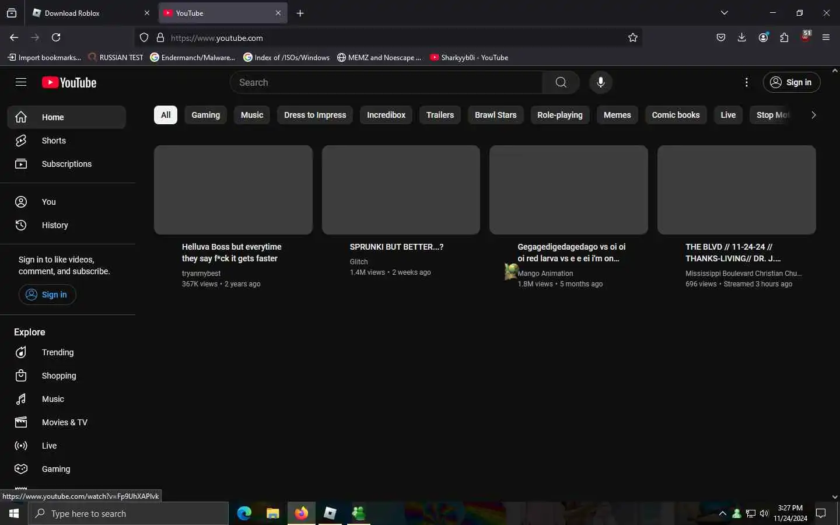Click Sign in button in header
This screenshot has width=840, height=525.
pyautogui.click(x=792, y=82)
